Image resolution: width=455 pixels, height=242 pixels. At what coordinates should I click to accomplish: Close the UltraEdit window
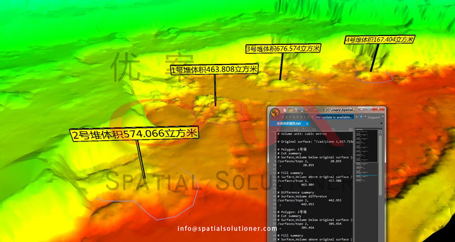click(379, 109)
